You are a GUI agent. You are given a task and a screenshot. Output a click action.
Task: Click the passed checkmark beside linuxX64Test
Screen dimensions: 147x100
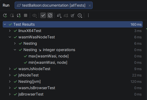click(15, 31)
